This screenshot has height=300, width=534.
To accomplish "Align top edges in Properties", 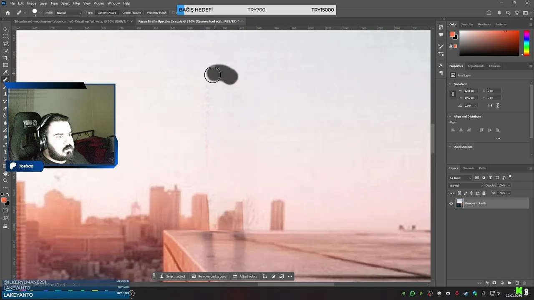I will coord(482,130).
